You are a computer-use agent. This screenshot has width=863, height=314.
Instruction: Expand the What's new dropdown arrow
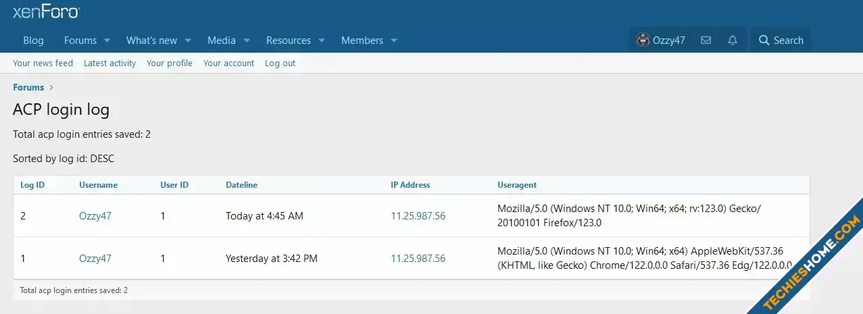[x=188, y=41]
